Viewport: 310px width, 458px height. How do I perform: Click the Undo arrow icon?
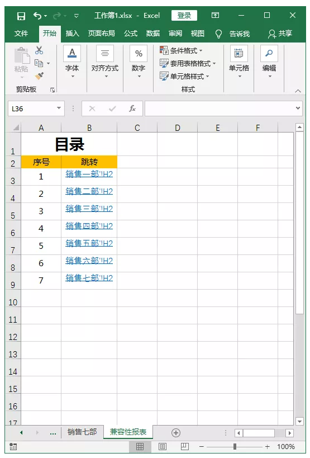click(37, 16)
